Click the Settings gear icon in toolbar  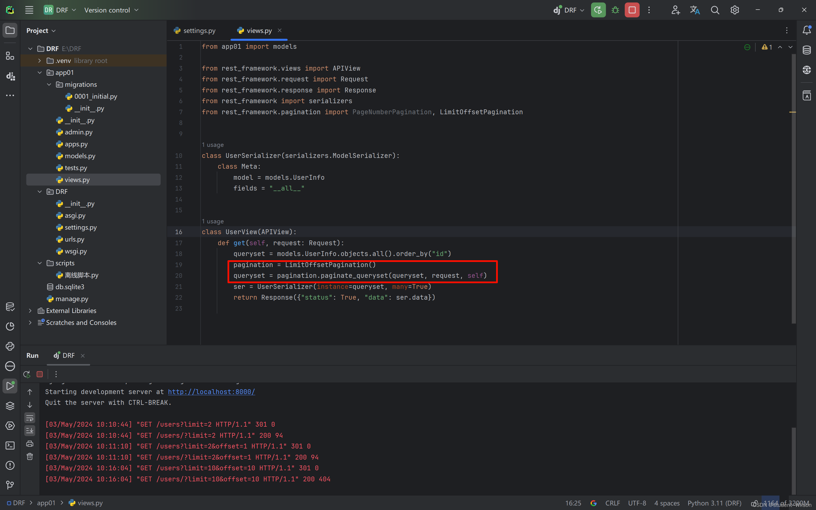coord(734,10)
